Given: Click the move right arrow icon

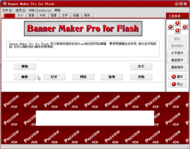Looking at the screenshot, I should [x=184, y=27].
